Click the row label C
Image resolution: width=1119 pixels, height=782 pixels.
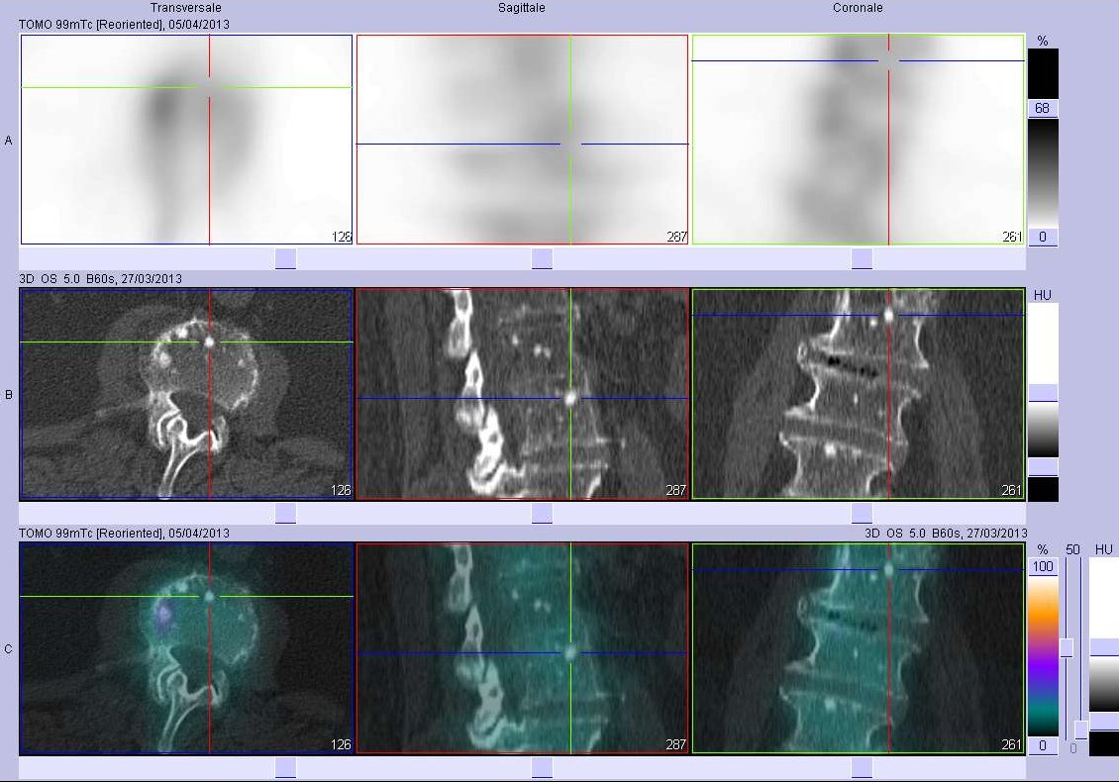(9, 649)
